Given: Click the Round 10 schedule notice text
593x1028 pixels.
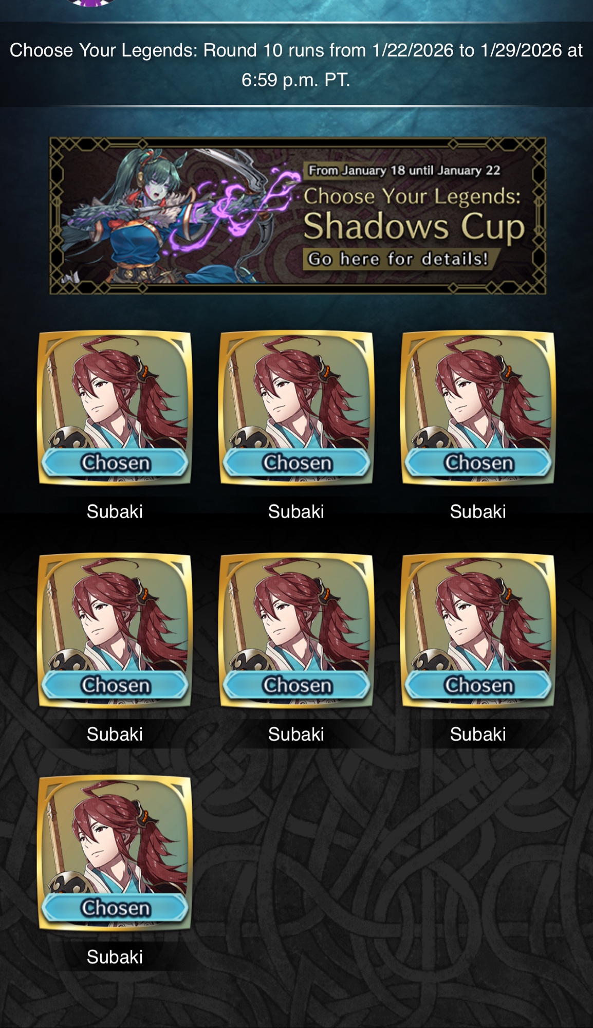Looking at the screenshot, I should (296, 65).
